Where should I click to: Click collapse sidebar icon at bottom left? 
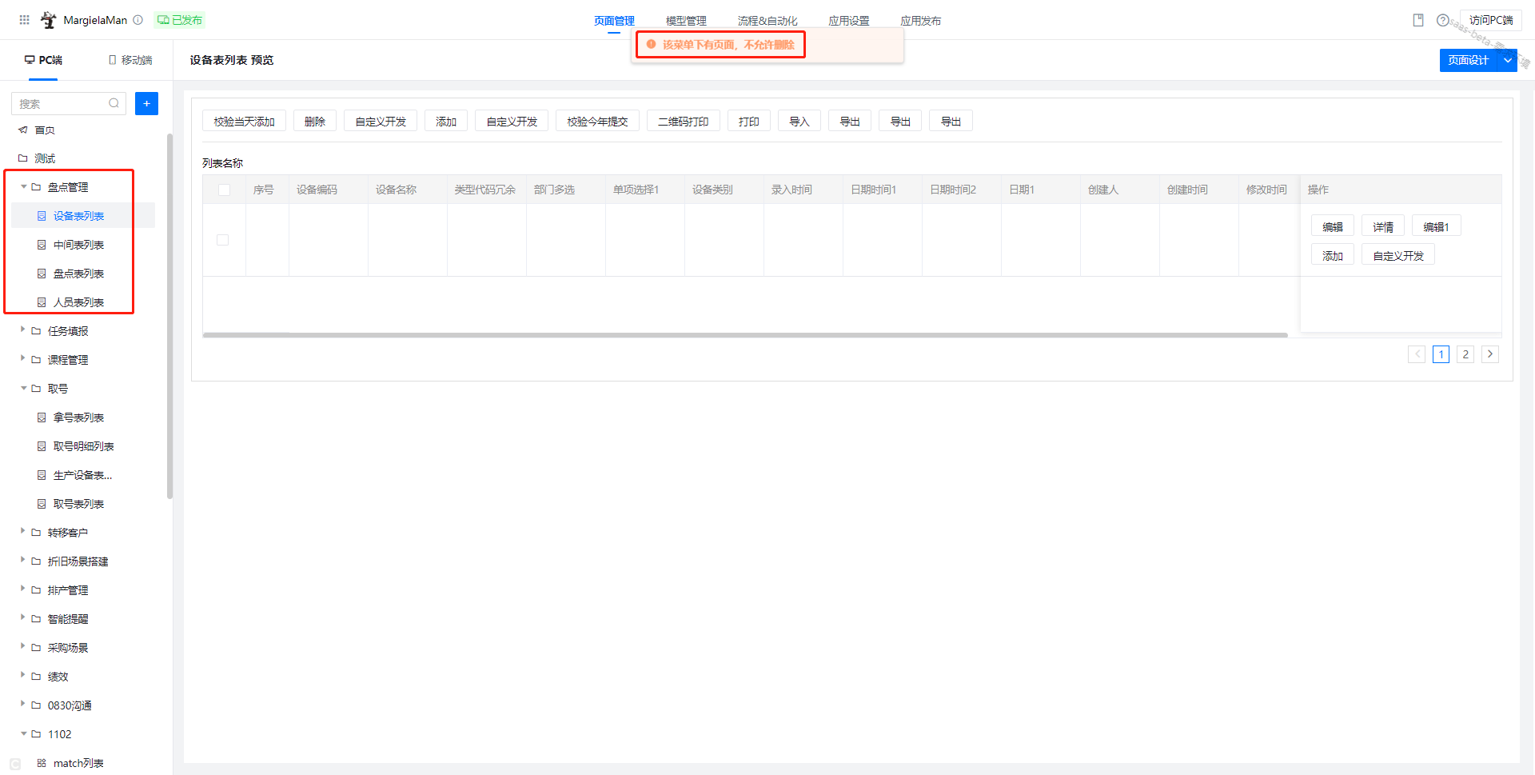15,764
